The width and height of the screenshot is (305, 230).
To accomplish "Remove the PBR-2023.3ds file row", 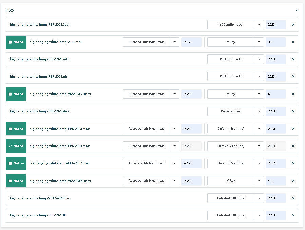I will coord(293,25).
